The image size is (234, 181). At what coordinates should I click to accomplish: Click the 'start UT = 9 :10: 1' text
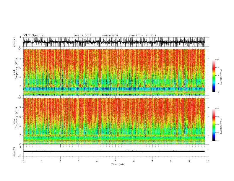tap(143, 35)
